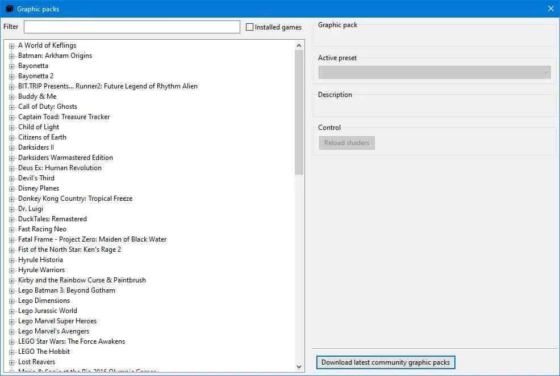
Task: Expand Donkey Kong Country: Tropical Freeze node
Action: point(11,199)
